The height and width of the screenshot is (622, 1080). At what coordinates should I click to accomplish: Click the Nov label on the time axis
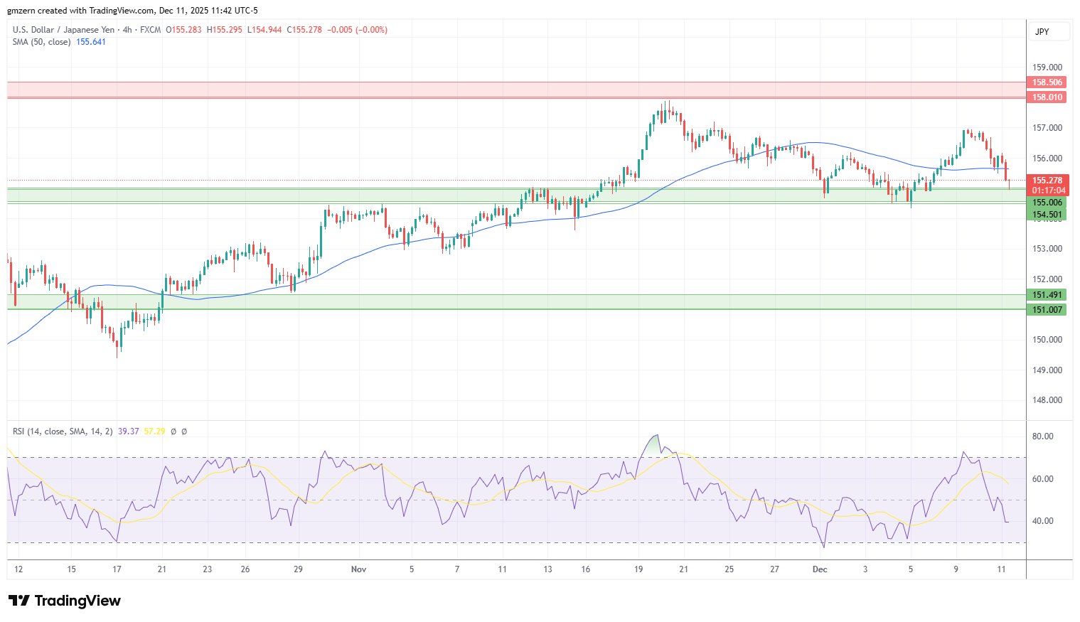tap(359, 569)
